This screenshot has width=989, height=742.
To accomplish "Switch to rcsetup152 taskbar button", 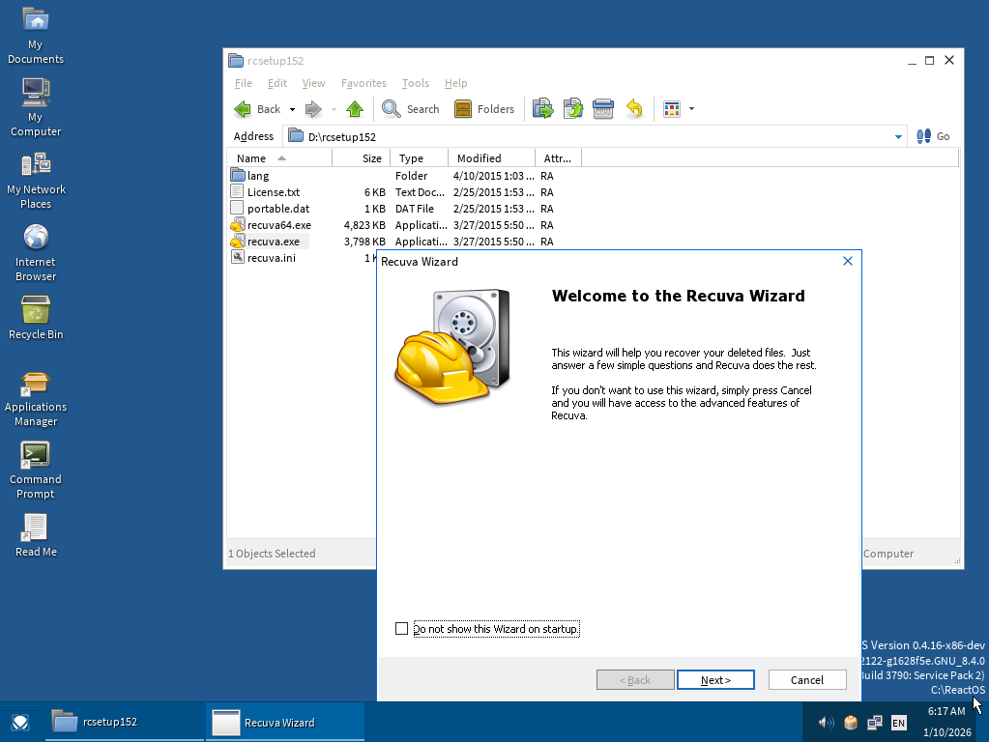I will coord(126,722).
